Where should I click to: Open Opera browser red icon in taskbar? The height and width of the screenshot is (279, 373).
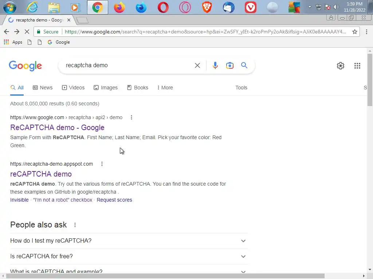tap(163, 7)
